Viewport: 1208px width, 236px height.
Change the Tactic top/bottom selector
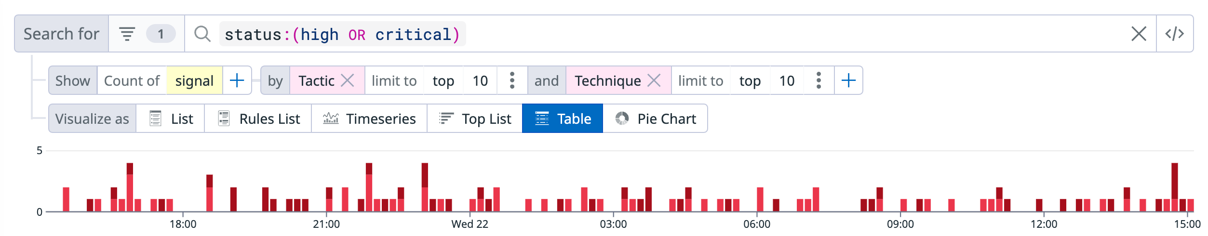443,80
